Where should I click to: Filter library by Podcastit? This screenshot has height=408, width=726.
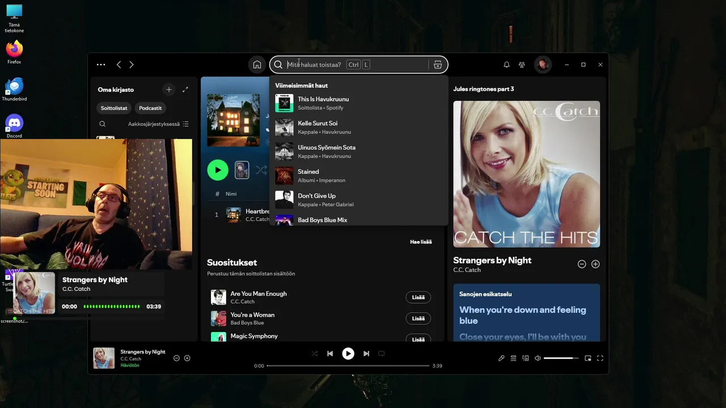(150, 108)
